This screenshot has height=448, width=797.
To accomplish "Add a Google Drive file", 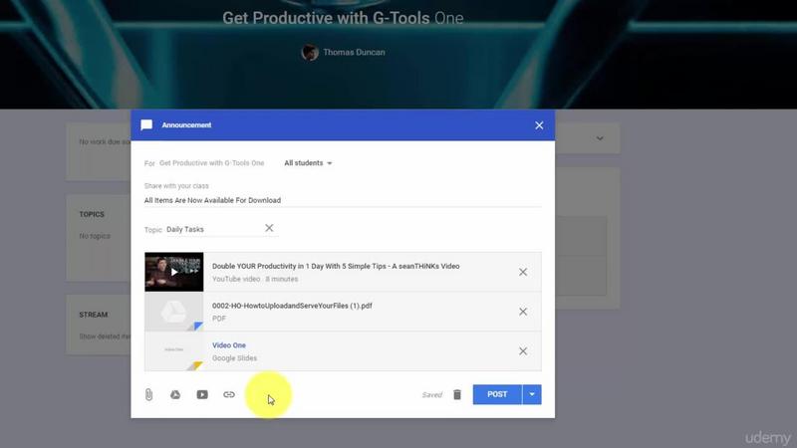I will point(175,394).
